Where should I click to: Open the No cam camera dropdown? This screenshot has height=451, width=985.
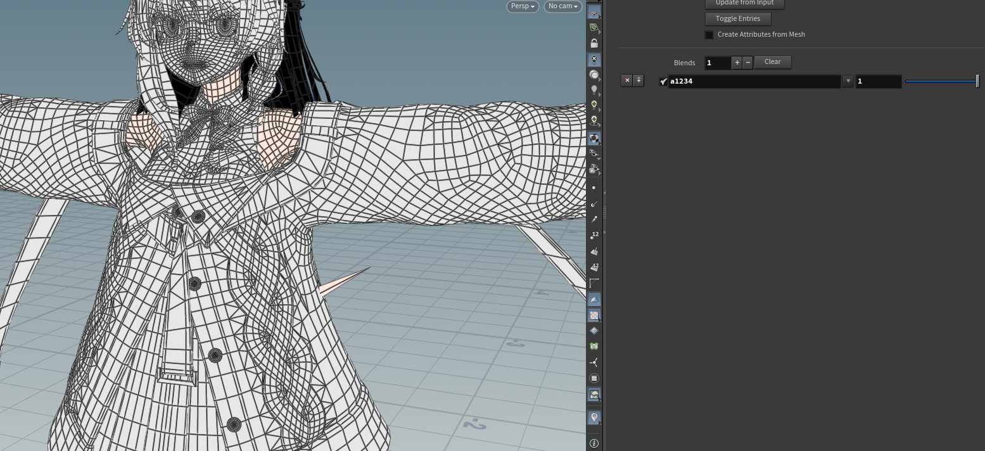(x=563, y=6)
